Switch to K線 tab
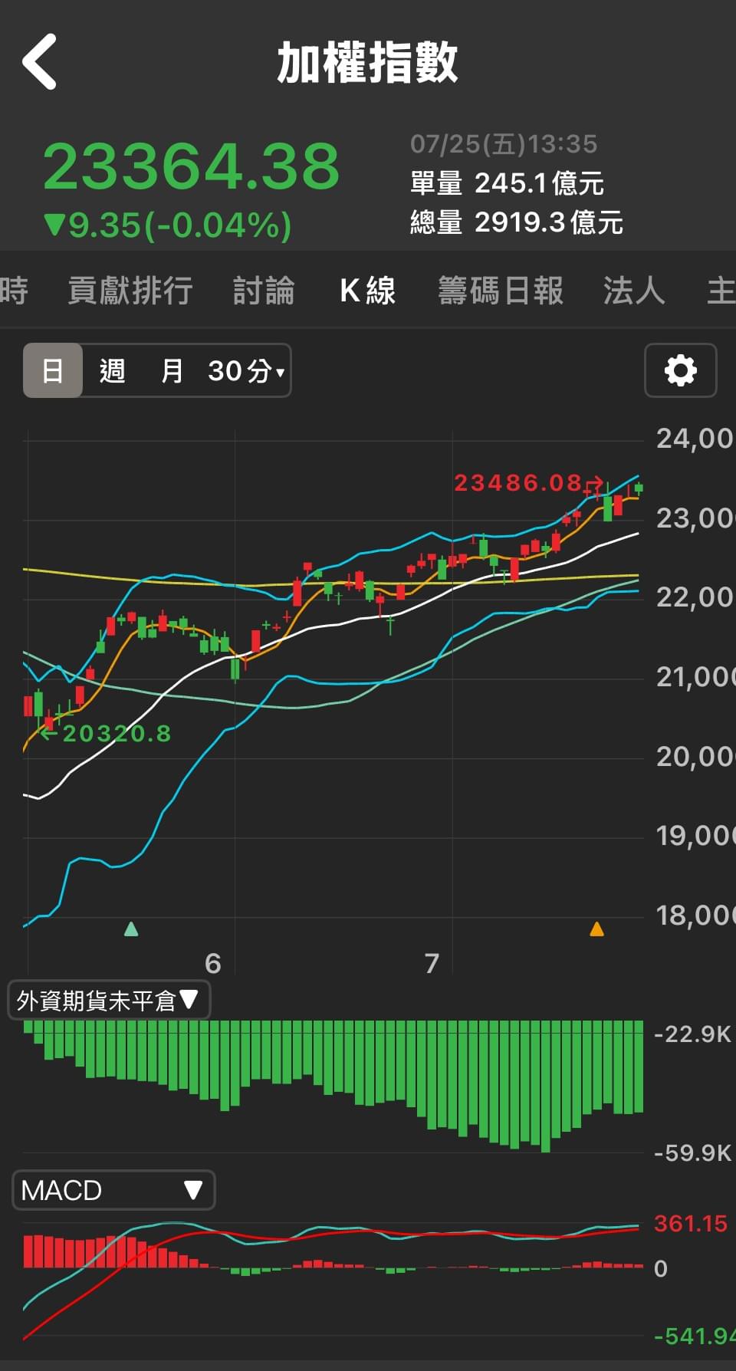The width and height of the screenshot is (736, 1371). click(367, 291)
